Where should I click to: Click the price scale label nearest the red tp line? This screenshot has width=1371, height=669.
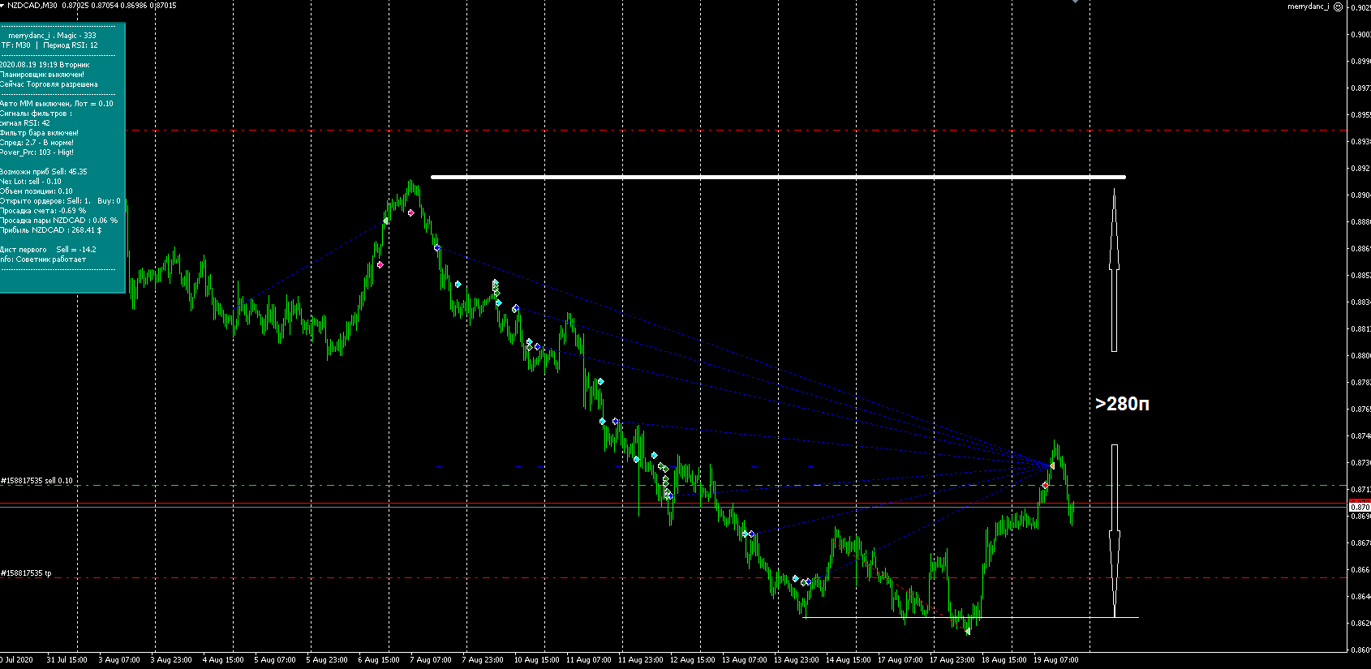pos(1360,570)
